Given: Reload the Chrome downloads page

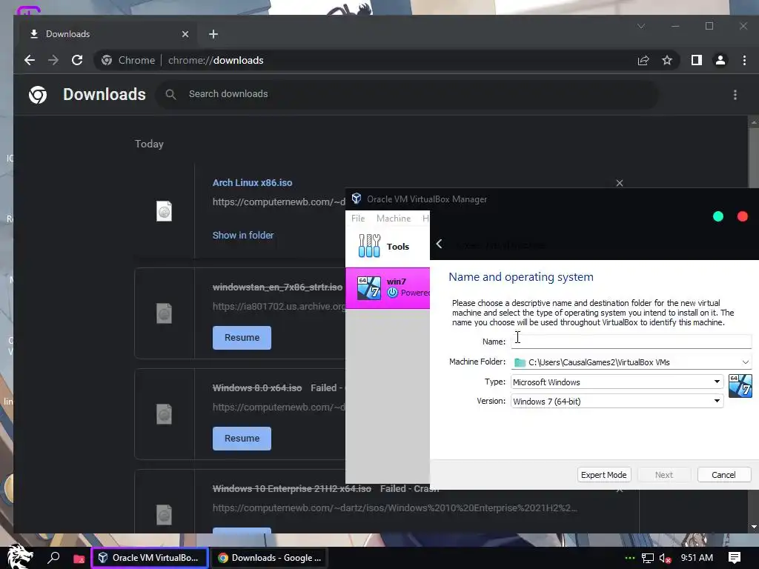Looking at the screenshot, I should [x=77, y=60].
